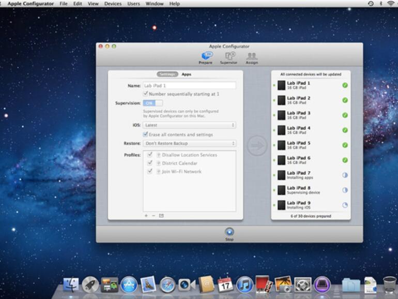The width and height of the screenshot is (398, 299).
Task: Click the green checkmark for Lab iPad 1
Action: point(345,85)
